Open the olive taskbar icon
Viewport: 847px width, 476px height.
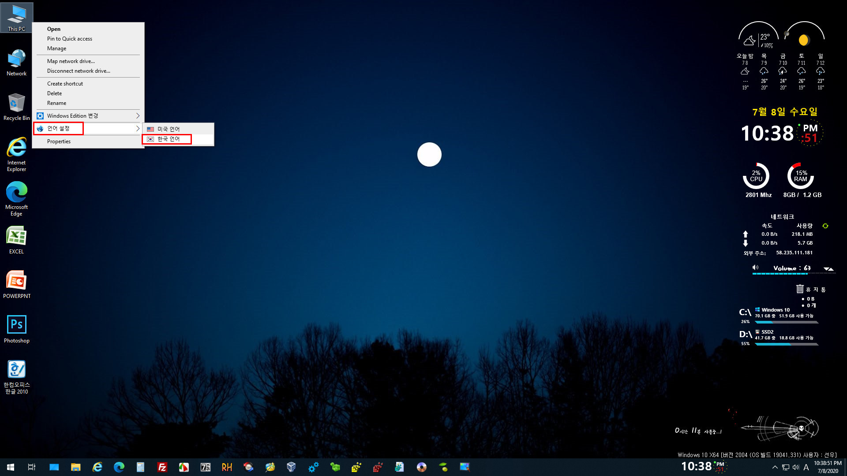443,467
